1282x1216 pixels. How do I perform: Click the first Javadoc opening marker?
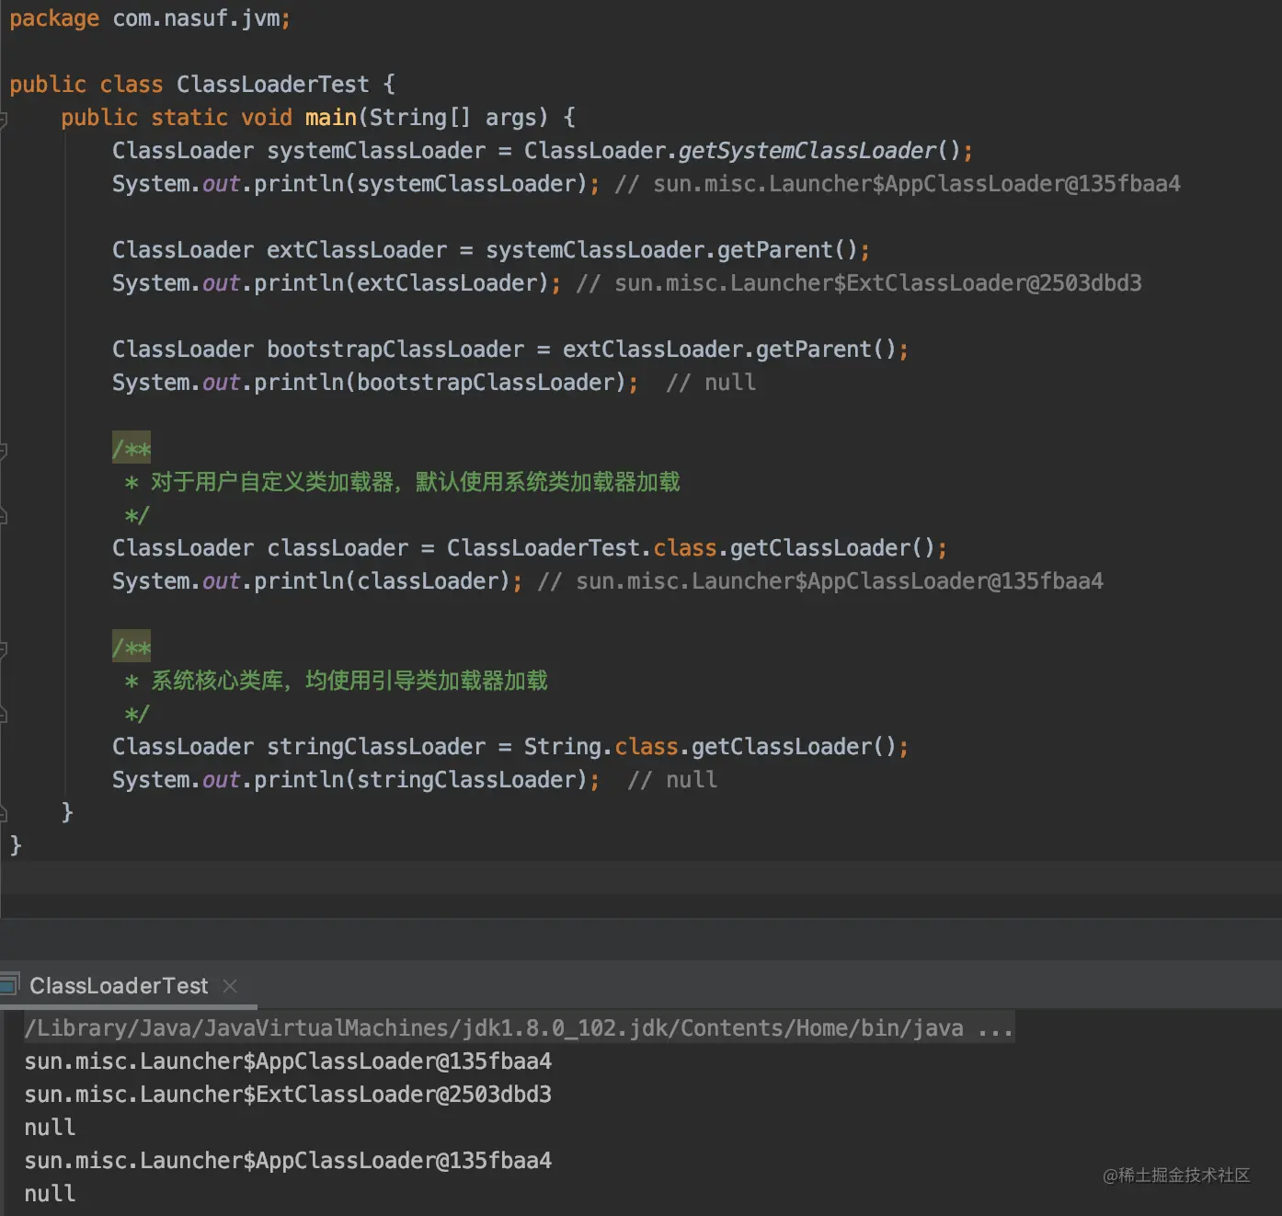[132, 449]
